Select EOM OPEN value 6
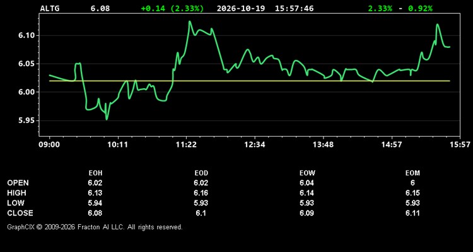The height and width of the screenshot is (252, 473). [412, 183]
